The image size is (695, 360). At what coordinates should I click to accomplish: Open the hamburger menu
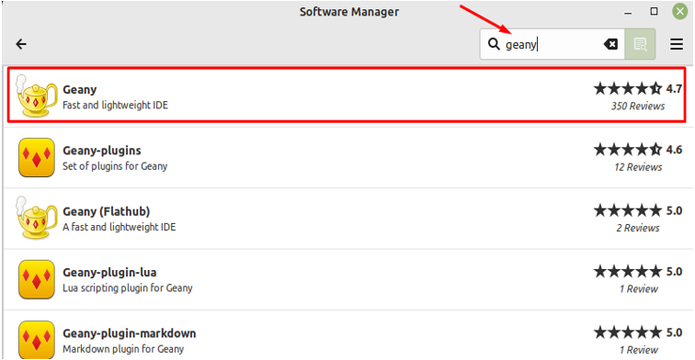(x=677, y=44)
